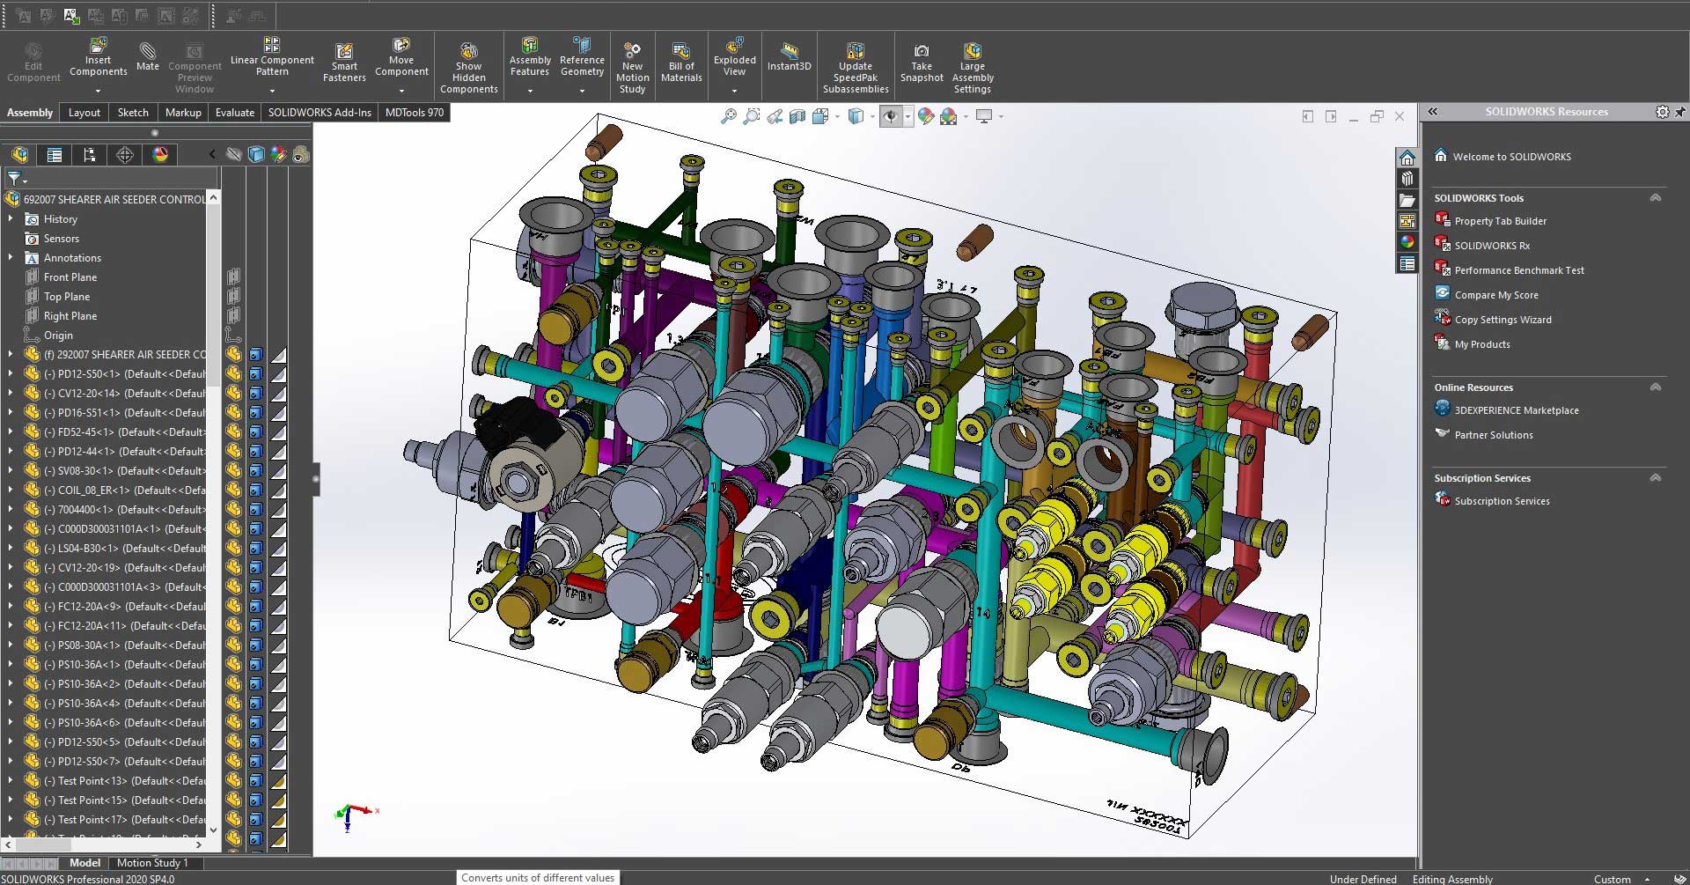Open the Smart Fasteners tool
Image resolution: width=1690 pixels, height=885 pixels.
[344, 63]
